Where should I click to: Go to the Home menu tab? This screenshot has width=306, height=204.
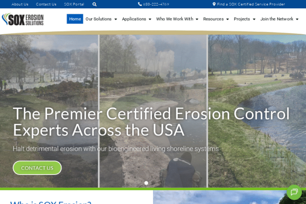[75, 19]
